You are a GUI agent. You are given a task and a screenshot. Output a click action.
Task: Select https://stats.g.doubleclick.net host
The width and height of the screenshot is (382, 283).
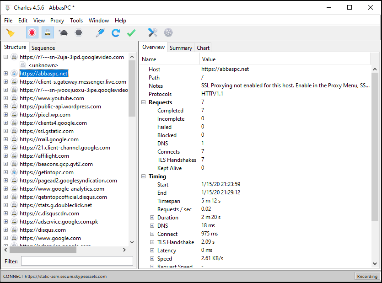[56, 205]
